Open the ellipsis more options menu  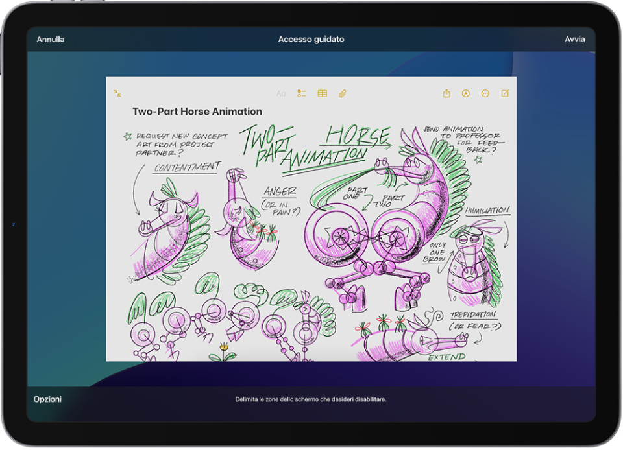(485, 93)
